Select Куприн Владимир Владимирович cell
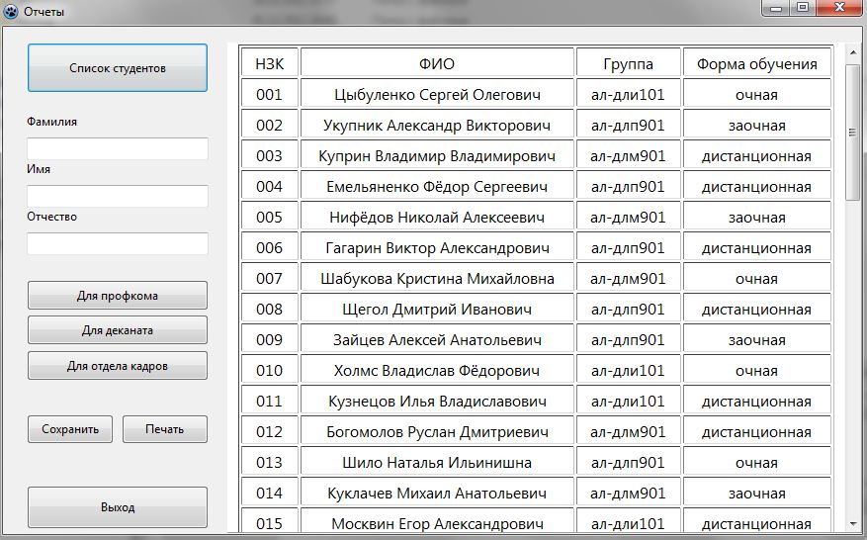Viewport: 867px width, 540px height. [x=437, y=156]
